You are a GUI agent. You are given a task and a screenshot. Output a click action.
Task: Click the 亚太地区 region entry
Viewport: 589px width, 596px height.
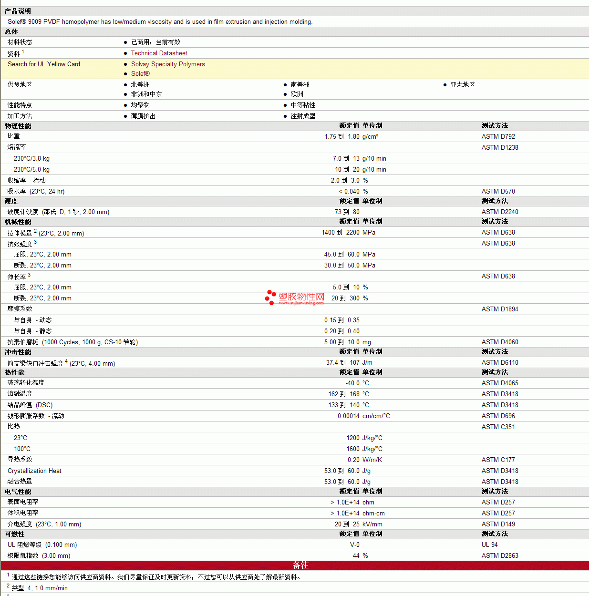click(x=463, y=84)
